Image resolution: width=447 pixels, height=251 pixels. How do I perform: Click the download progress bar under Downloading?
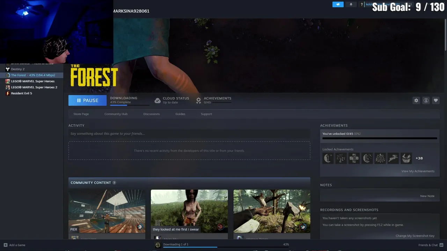click(x=130, y=105)
